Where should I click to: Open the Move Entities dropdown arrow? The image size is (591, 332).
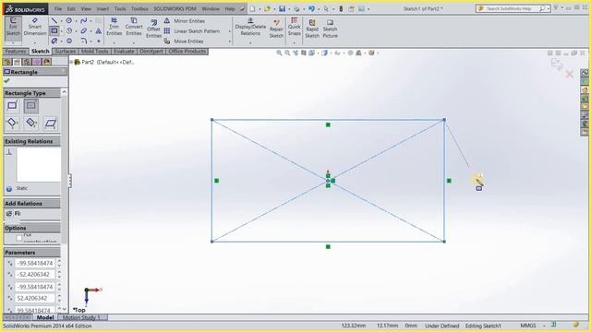click(x=230, y=41)
